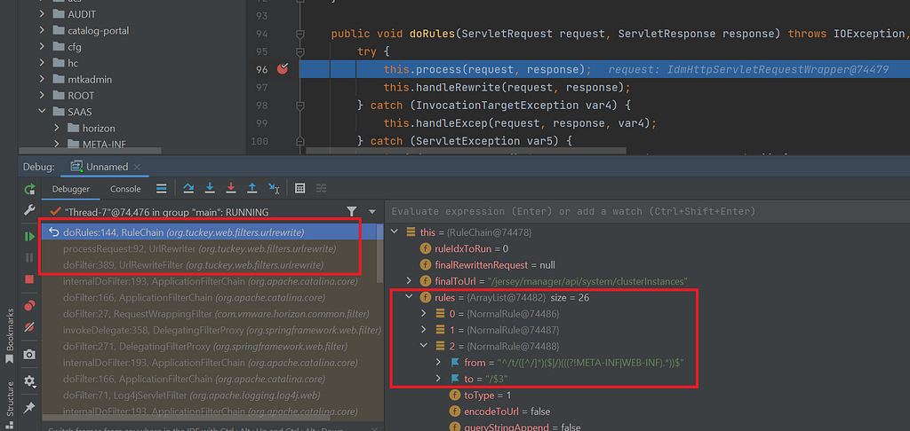Screen dimensions: 910x431
Task: Expand the catalog-portal folder
Action: coord(43,30)
